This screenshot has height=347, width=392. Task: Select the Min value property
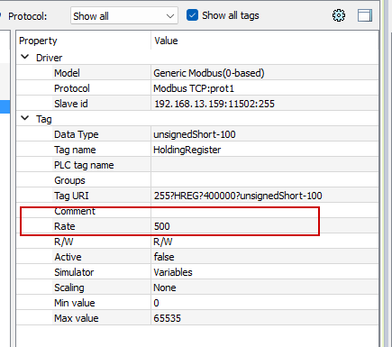(x=75, y=303)
